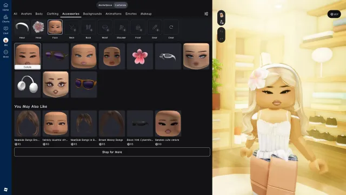
Task: Switch to the Clothing tab
Action: click(x=52, y=14)
